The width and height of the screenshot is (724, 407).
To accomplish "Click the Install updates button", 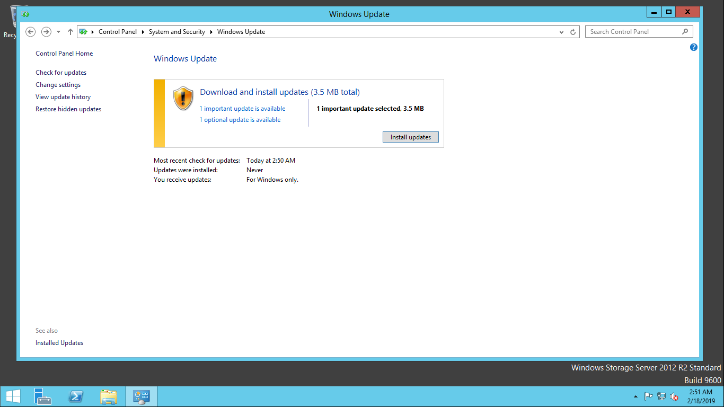I will click(411, 137).
